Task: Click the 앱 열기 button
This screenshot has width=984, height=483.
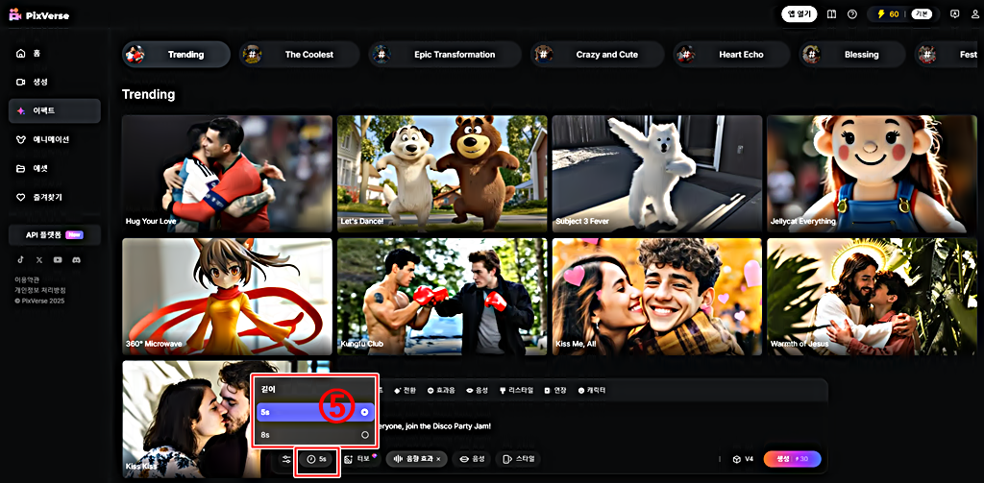Action: [799, 14]
